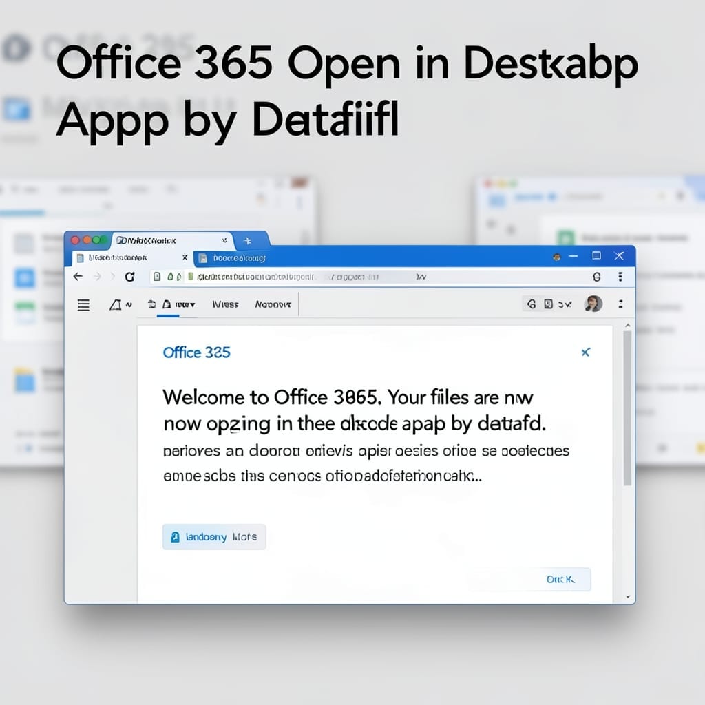Switch to the "Mess" tab
This screenshot has height=705, width=705.
click(x=225, y=304)
